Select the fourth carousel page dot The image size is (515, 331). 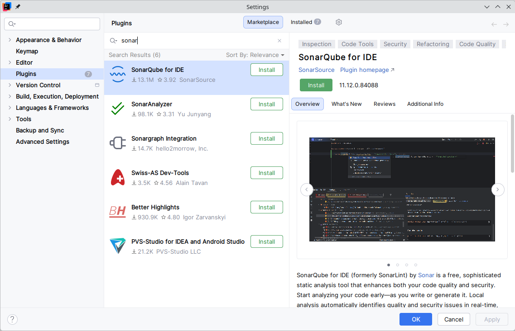pyautogui.click(x=415, y=265)
